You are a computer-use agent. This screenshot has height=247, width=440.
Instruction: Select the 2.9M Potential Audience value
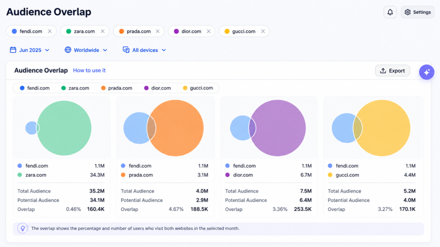202,200
